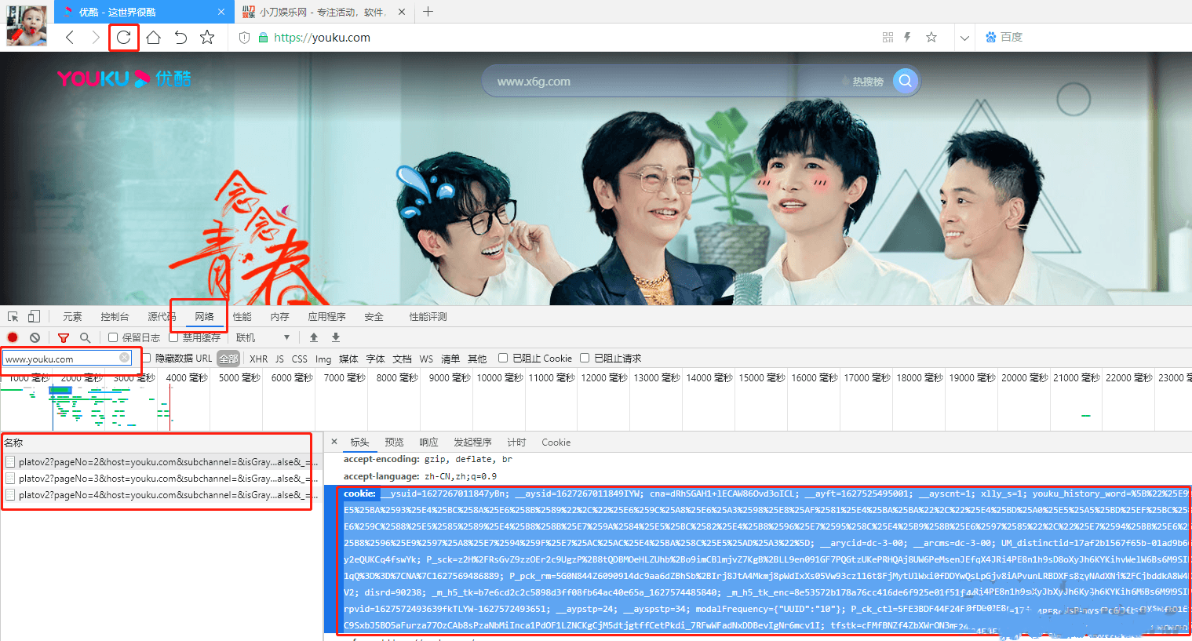Click the reload page button

point(123,37)
